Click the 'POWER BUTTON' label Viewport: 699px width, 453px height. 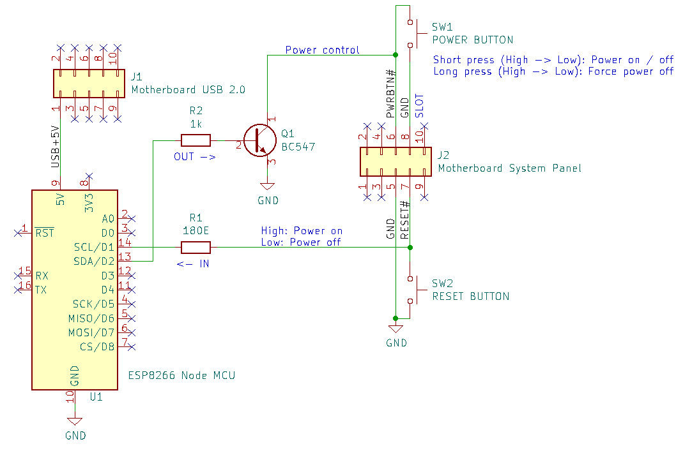click(x=473, y=40)
